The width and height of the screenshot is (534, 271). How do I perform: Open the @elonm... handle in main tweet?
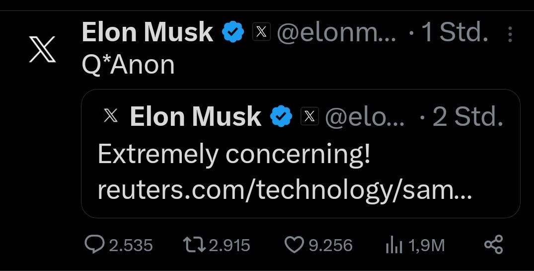336,33
